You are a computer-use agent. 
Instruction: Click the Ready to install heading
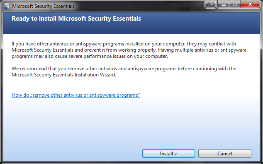tap(76, 19)
